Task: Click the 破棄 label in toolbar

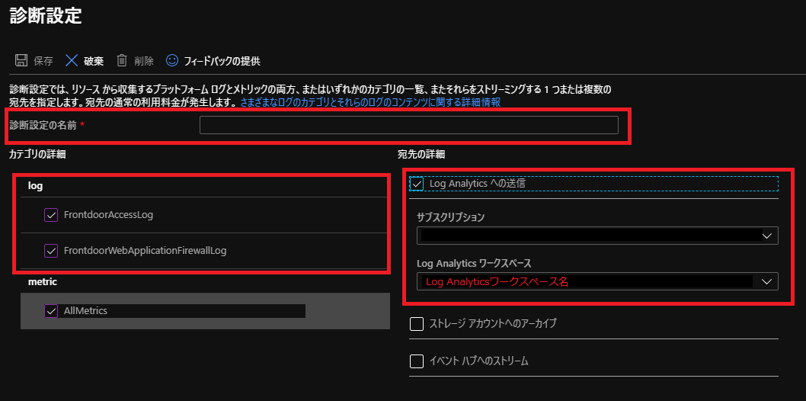Action: (x=94, y=61)
